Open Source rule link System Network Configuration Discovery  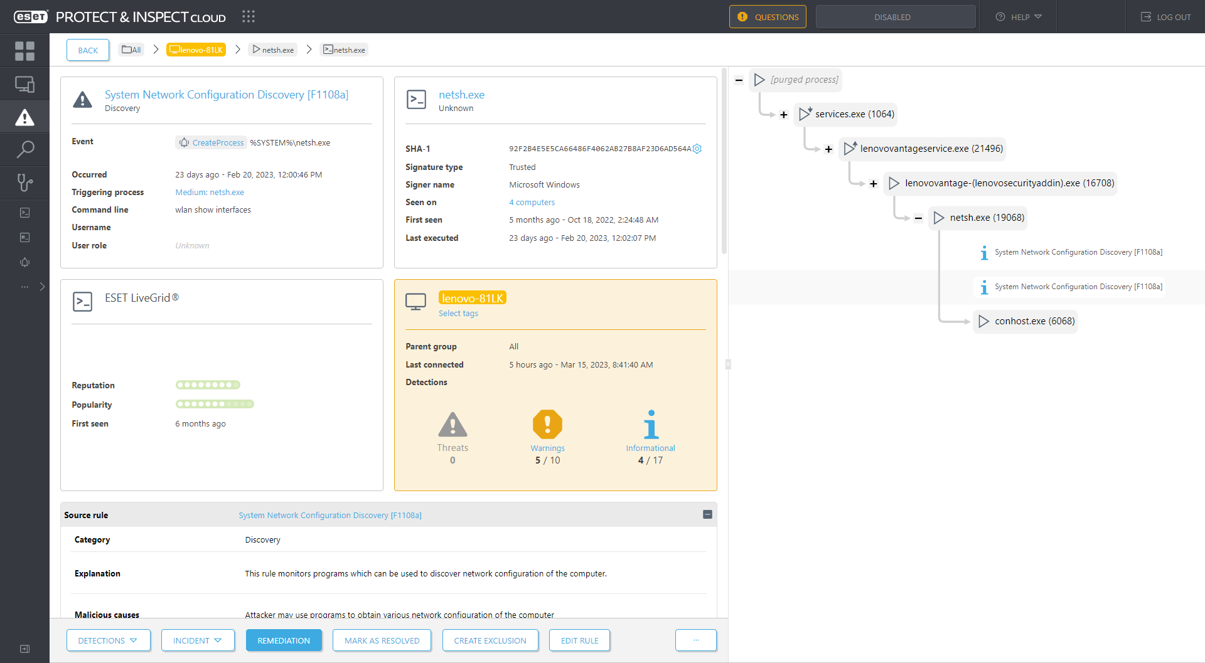[329, 515]
